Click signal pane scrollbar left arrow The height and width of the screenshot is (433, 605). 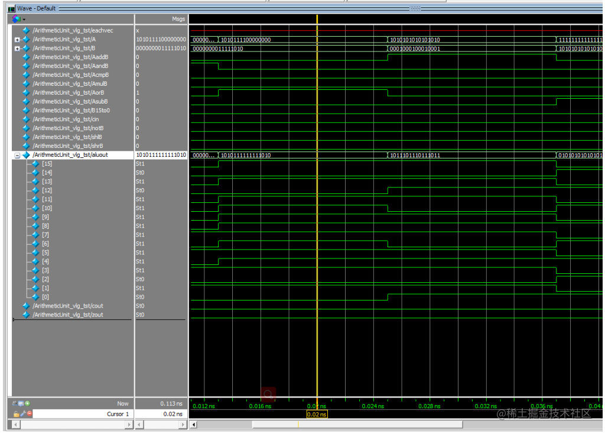pos(16,425)
